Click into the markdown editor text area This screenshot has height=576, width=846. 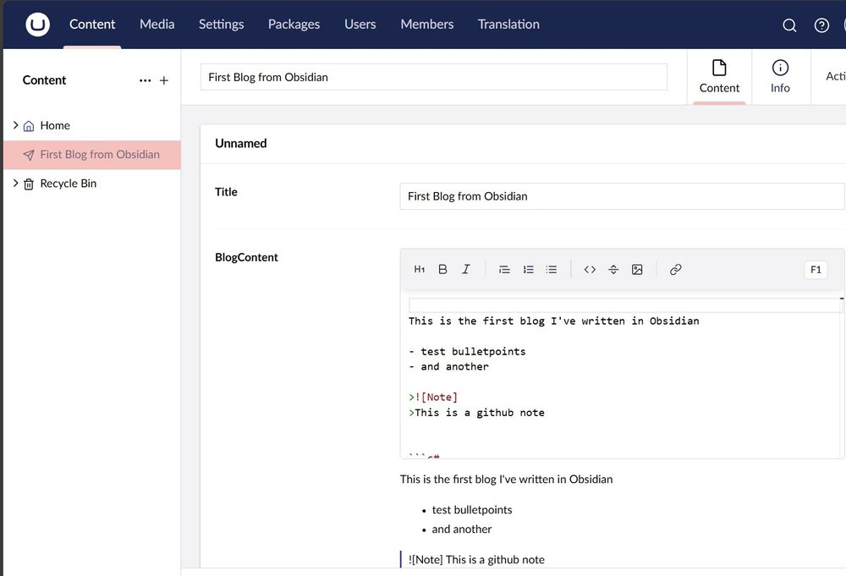tap(620, 376)
